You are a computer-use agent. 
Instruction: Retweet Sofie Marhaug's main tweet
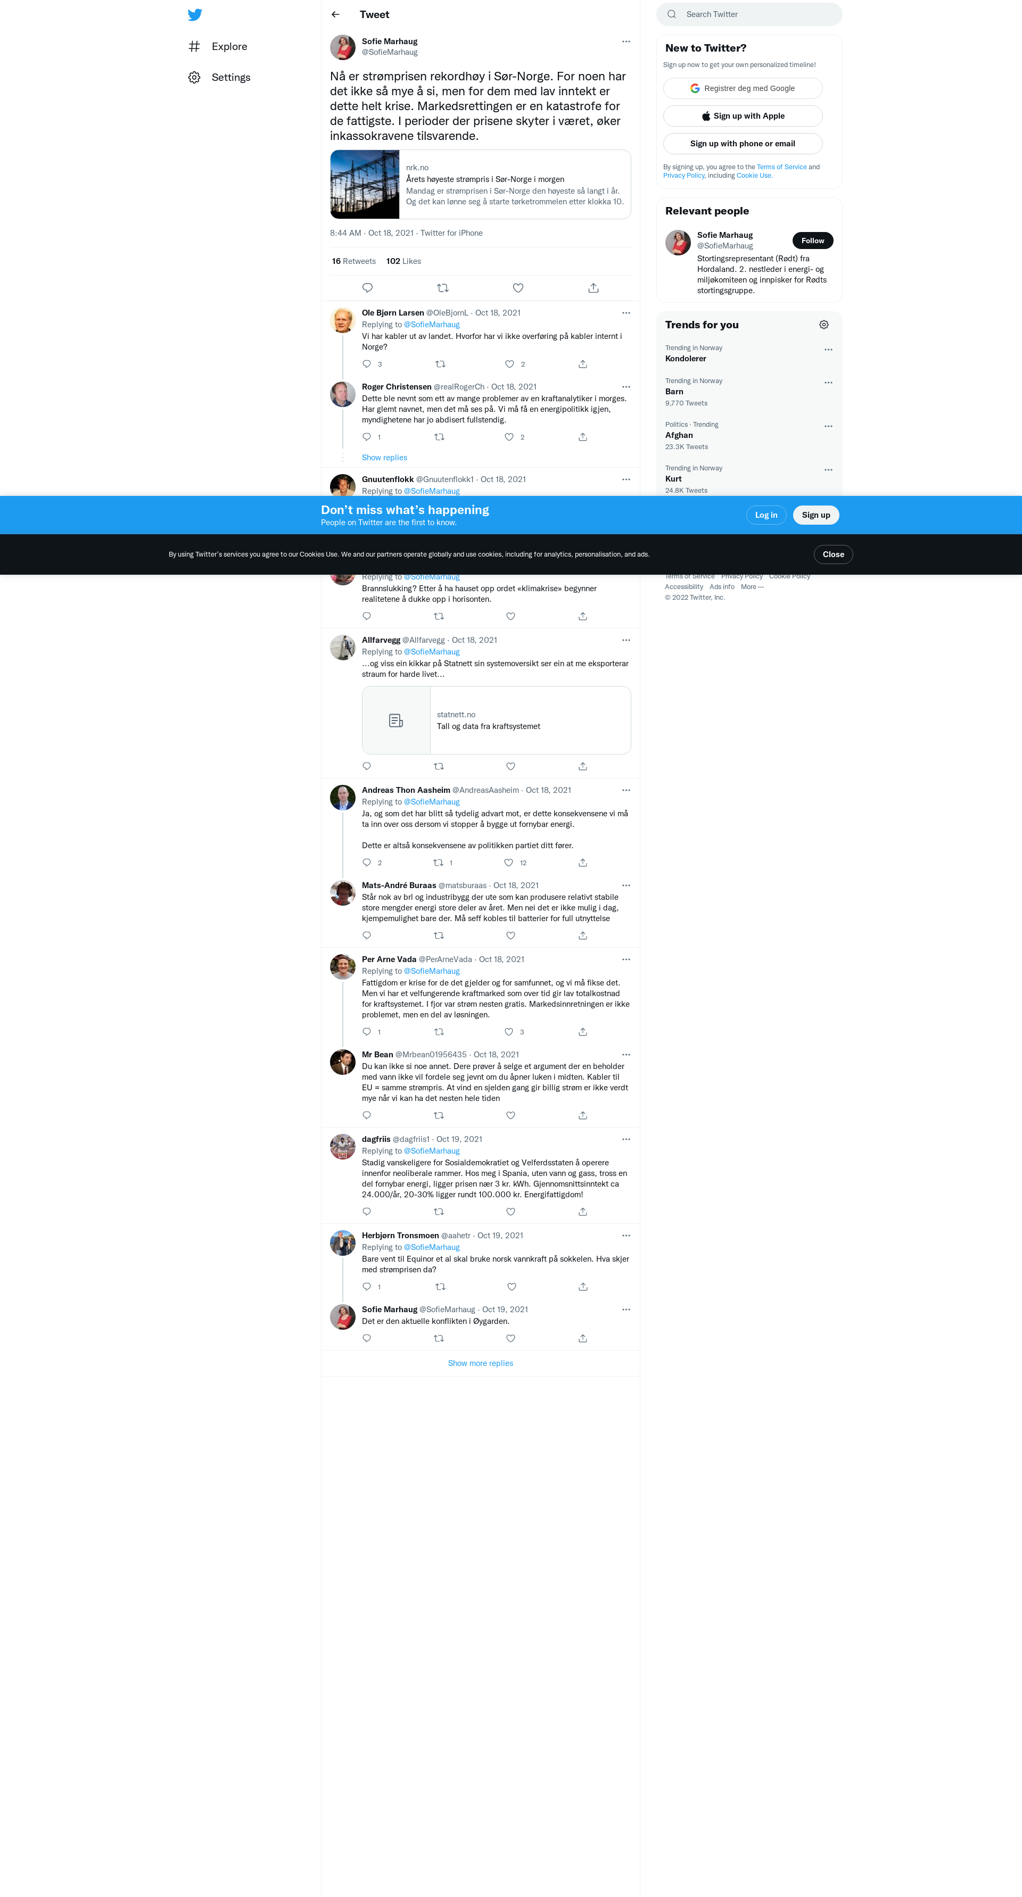tap(443, 288)
